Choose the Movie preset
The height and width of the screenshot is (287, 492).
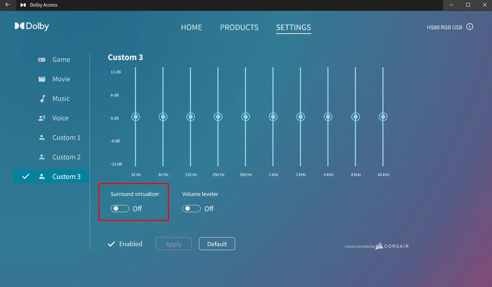51,79
